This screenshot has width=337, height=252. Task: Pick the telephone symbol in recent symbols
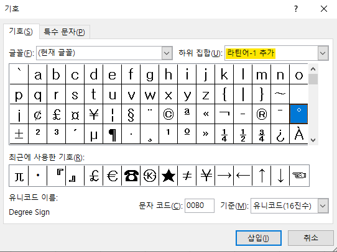131,176
